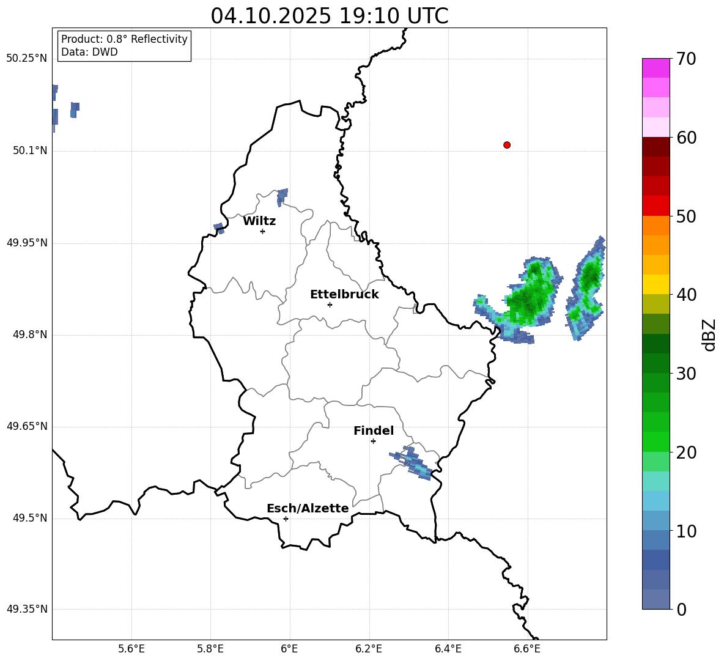Click the magenta top colorbar swatch
Viewport: 724px width, 661px height.
tap(656, 68)
